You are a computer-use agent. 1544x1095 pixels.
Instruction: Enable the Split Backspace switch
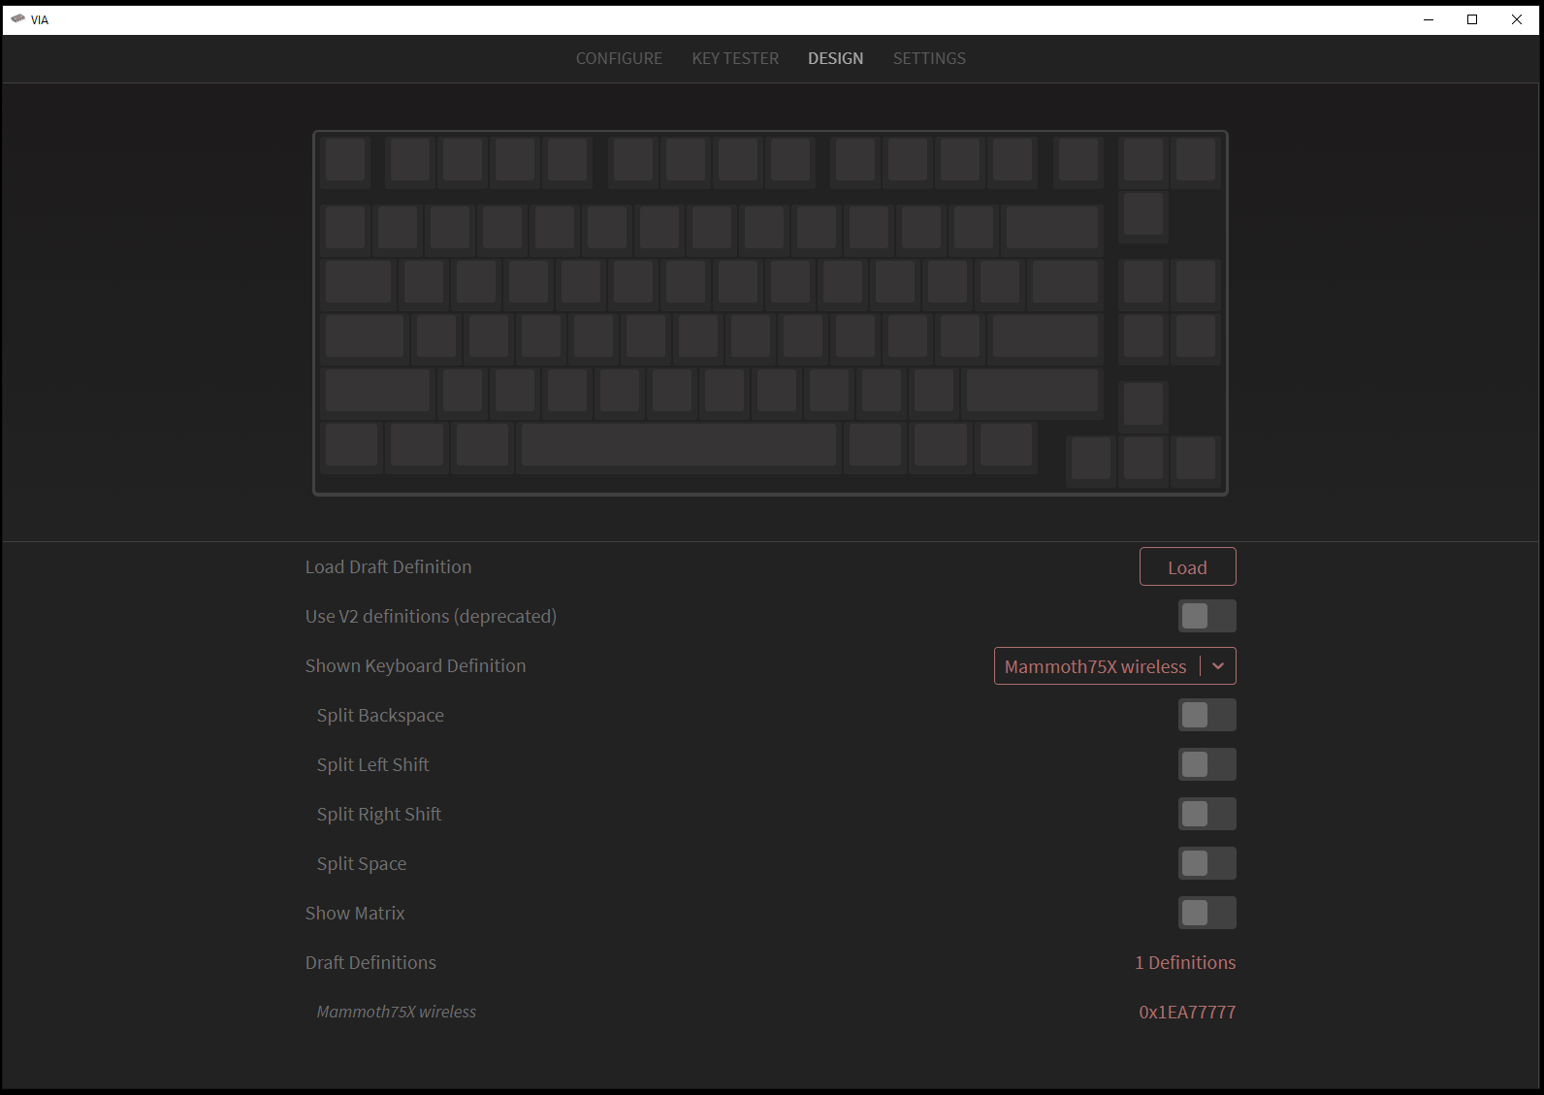pos(1206,715)
